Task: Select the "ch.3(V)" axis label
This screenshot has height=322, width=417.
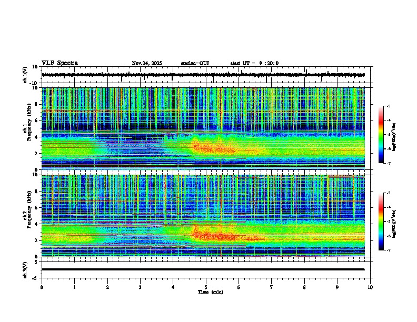Action: (x=25, y=270)
